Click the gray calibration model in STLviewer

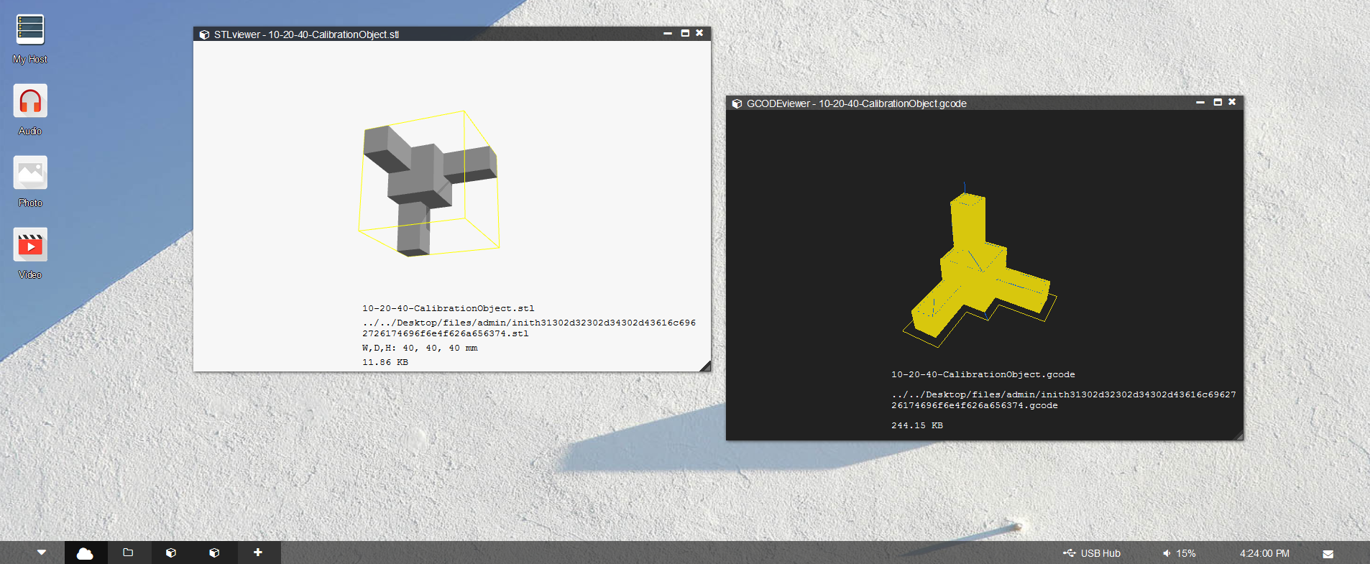420,180
